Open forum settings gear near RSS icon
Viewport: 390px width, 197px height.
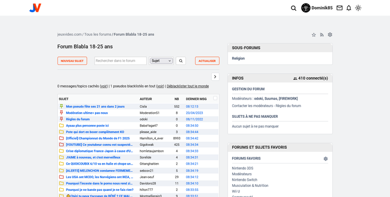(330, 35)
